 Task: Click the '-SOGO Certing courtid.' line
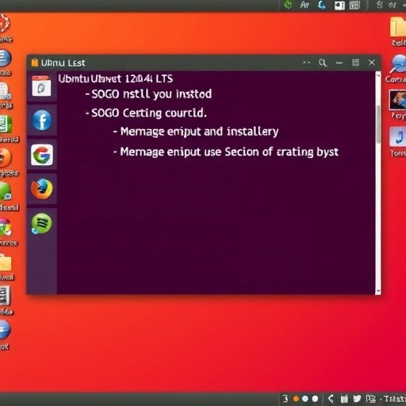tap(146, 113)
